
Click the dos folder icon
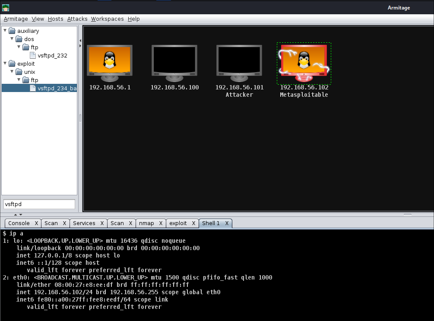pos(19,39)
